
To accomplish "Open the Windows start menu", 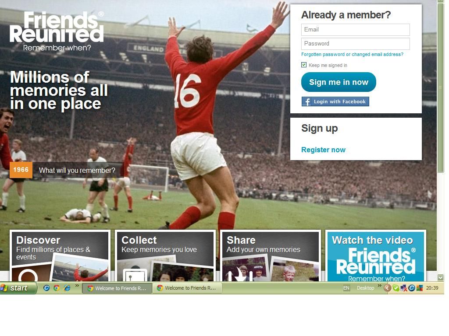I will click(x=18, y=288).
